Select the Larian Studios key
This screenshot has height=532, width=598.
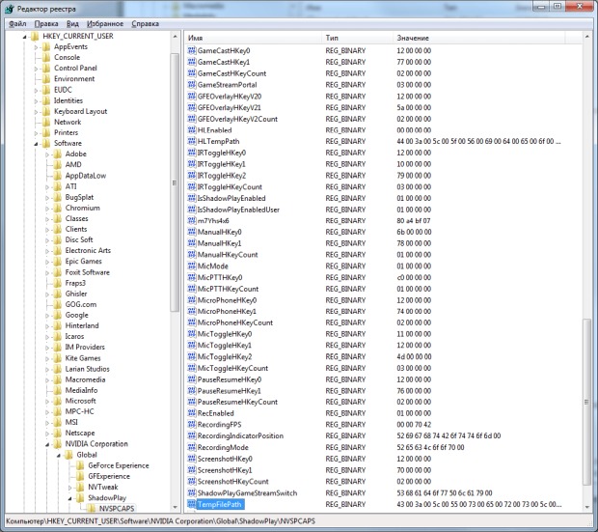(x=87, y=369)
